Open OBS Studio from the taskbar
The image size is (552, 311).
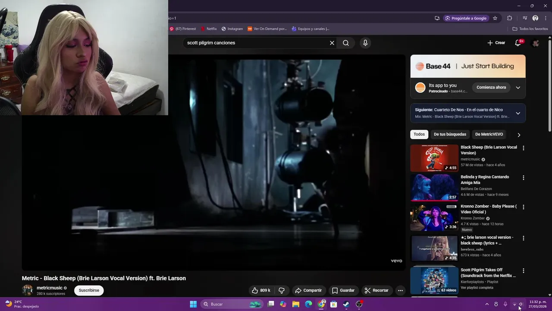pyautogui.click(x=359, y=304)
